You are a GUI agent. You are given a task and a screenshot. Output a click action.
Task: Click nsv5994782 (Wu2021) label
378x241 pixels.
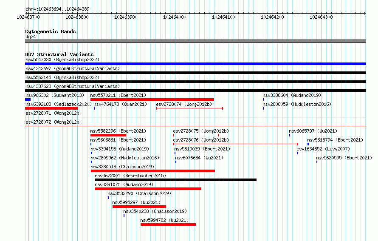(x=164, y=220)
